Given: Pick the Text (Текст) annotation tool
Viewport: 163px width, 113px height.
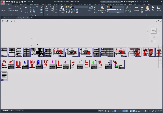Looking at the screenshot, I should point(47,8).
